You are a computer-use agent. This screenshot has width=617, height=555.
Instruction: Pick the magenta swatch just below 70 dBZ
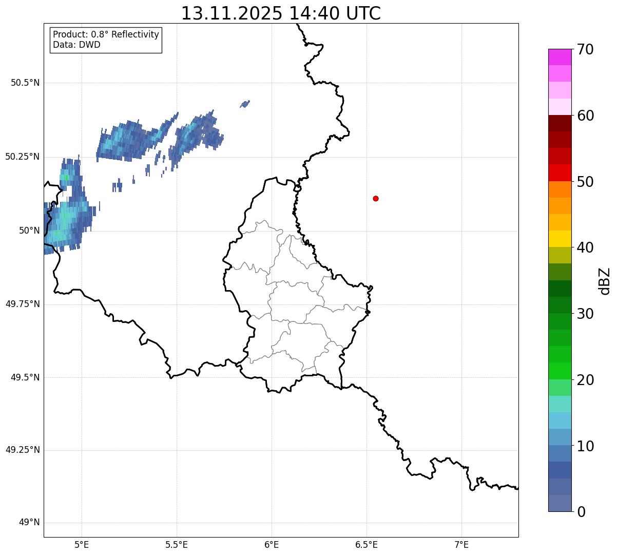(x=560, y=57)
